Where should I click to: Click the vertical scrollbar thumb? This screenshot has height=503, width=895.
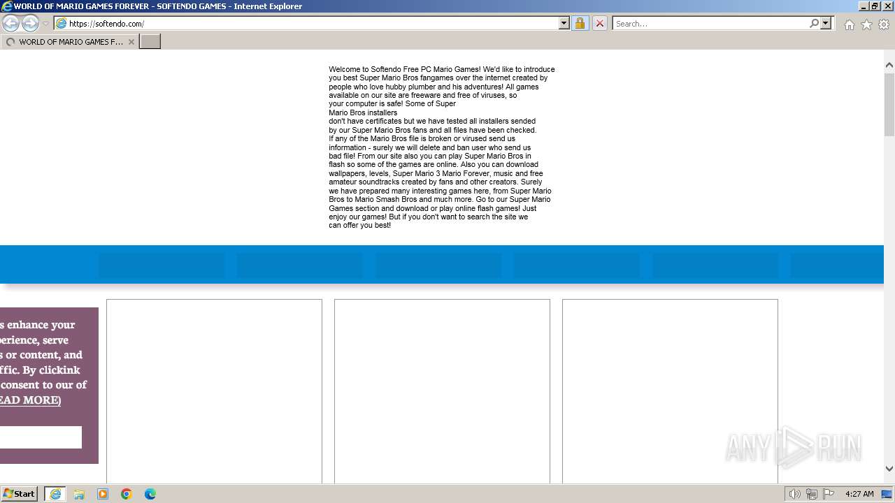tap(889, 103)
